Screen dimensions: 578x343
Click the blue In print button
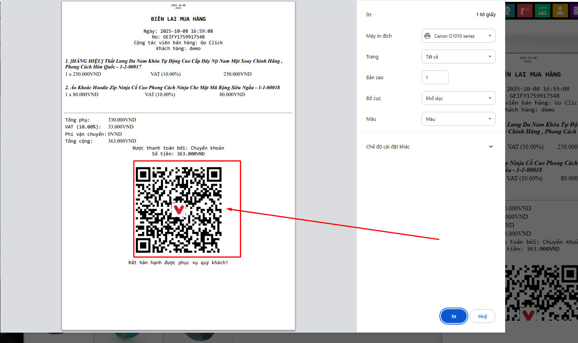[454, 316]
